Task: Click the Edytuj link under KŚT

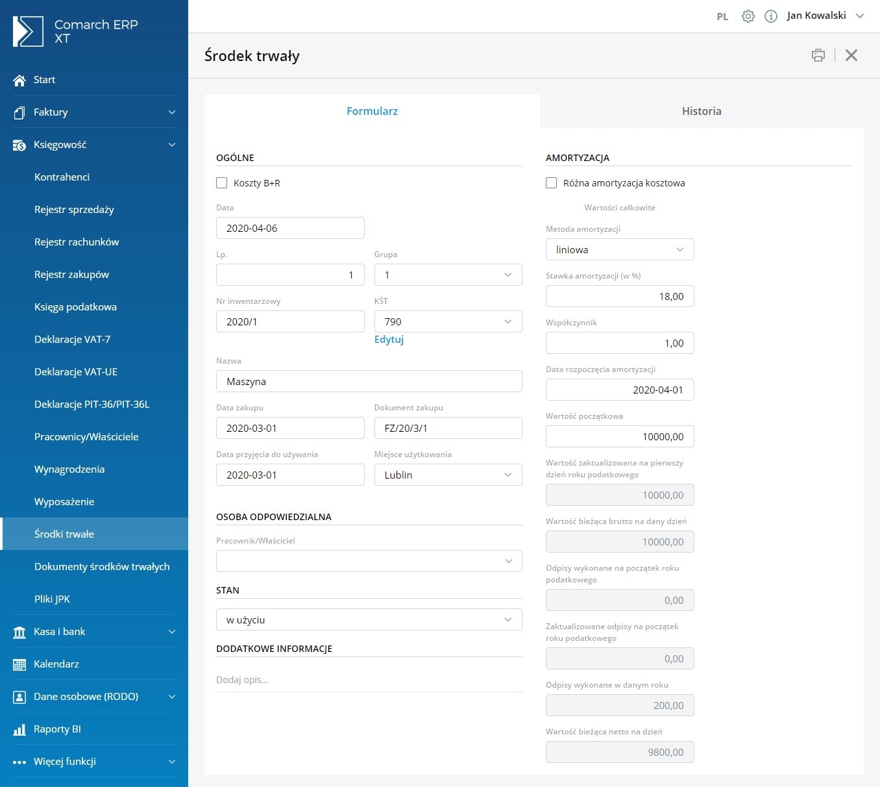Action: click(389, 340)
